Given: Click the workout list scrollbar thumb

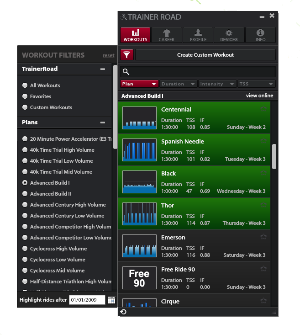Looking at the screenshot, I should point(274,156).
